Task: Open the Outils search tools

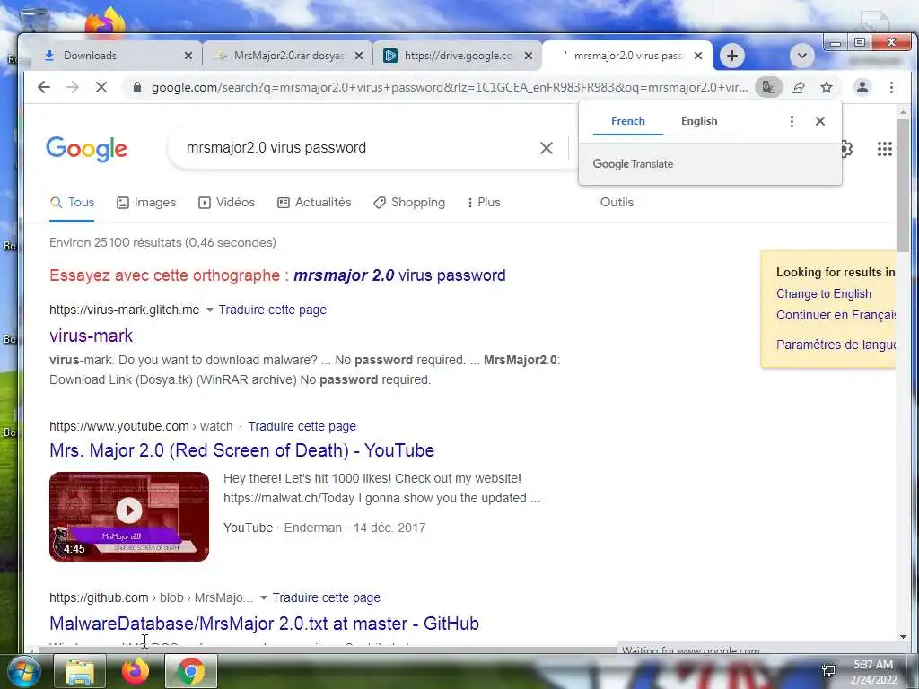Action: pos(617,202)
